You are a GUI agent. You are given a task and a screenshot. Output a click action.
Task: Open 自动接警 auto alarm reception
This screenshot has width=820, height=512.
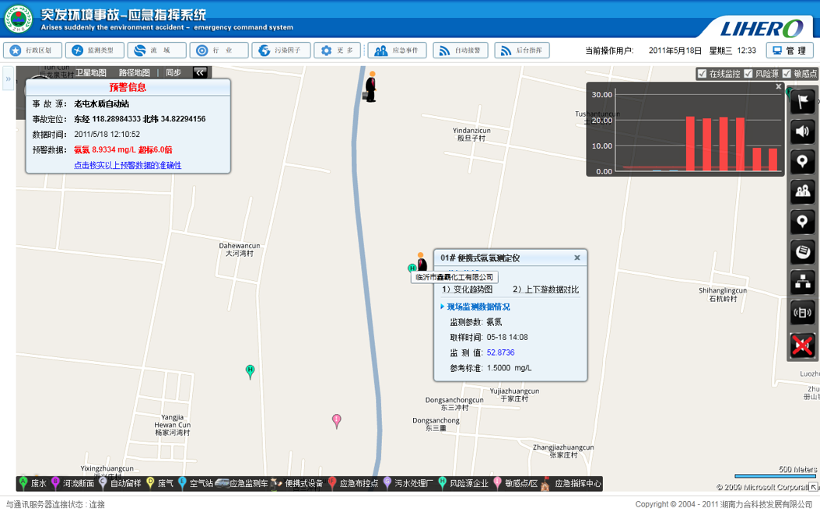(x=461, y=51)
